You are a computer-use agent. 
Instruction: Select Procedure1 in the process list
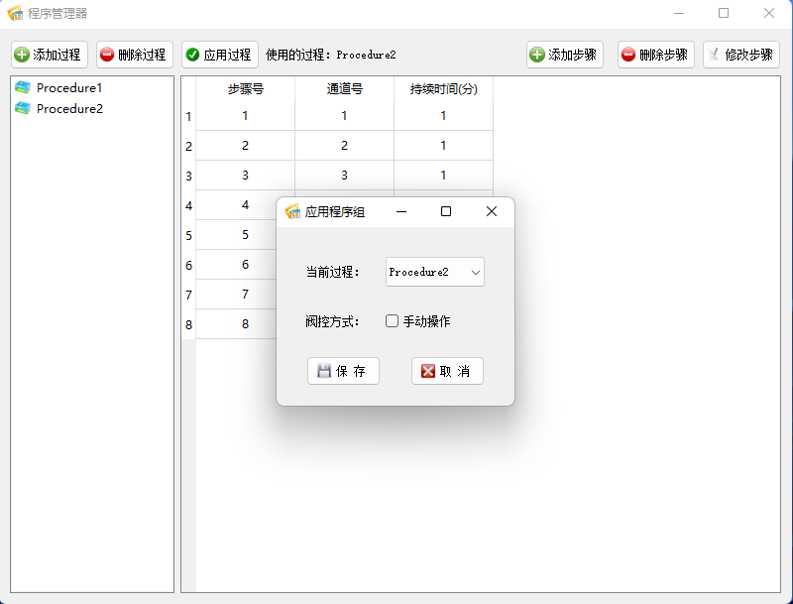pyautogui.click(x=69, y=88)
